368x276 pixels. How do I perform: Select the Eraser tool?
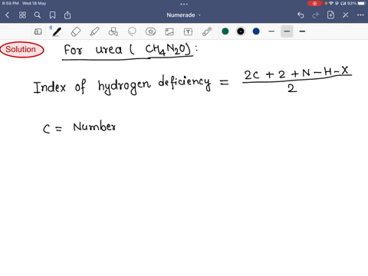click(x=76, y=31)
